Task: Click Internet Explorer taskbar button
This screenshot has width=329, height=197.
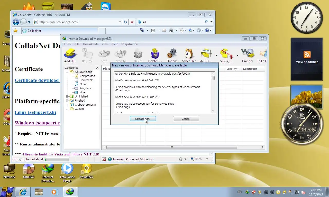Action: point(23,192)
